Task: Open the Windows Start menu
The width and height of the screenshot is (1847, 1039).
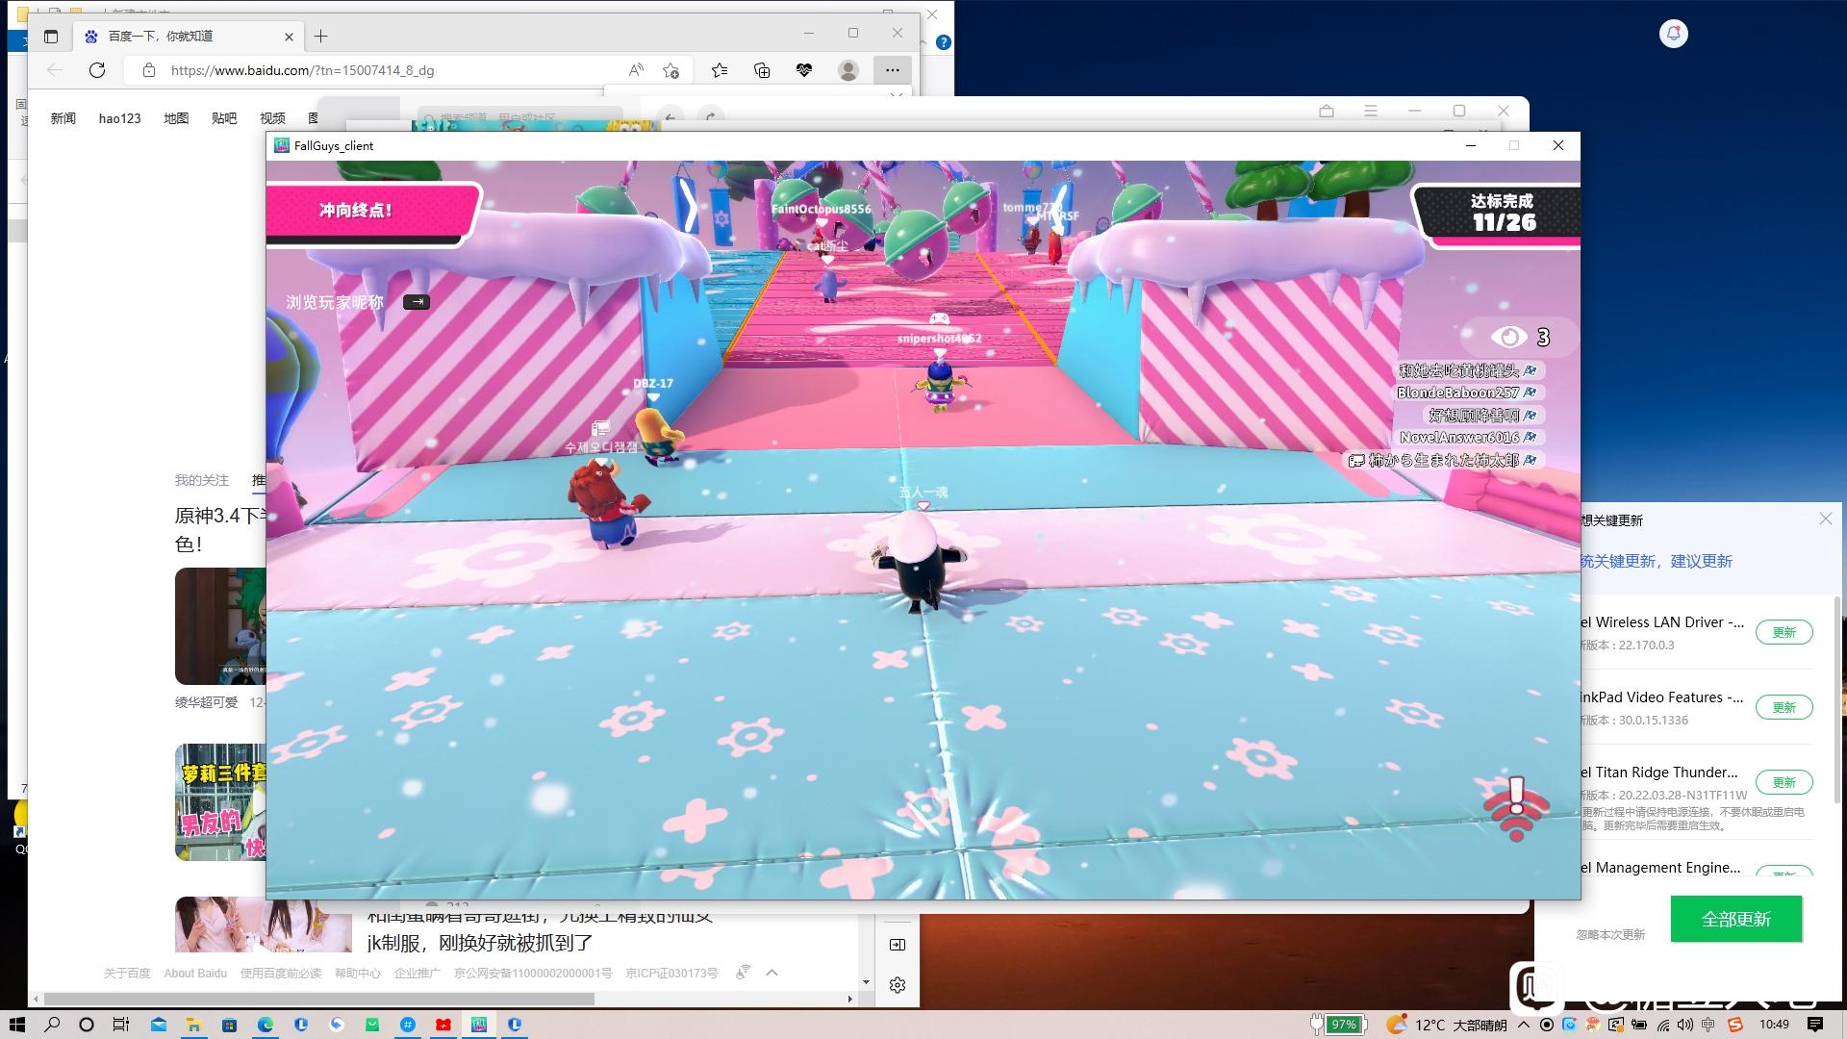Action: (x=16, y=1025)
